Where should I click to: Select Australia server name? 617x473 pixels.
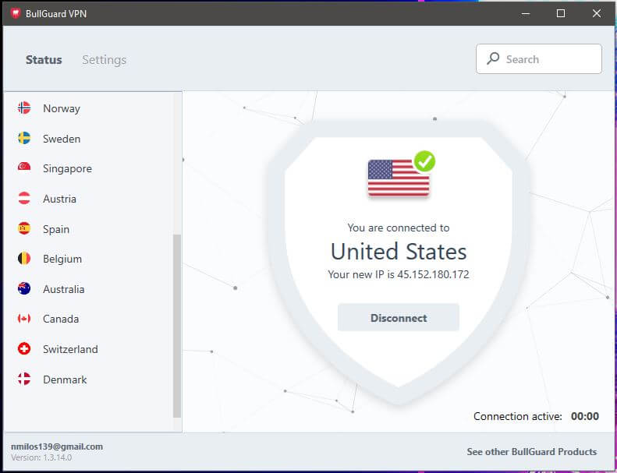click(x=64, y=289)
